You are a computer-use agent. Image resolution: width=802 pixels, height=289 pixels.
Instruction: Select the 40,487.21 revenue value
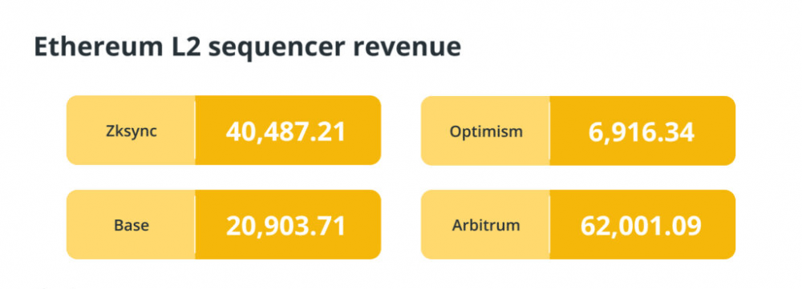point(286,132)
